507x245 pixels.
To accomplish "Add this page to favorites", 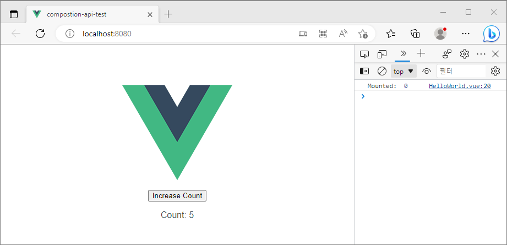I will [x=363, y=34].
